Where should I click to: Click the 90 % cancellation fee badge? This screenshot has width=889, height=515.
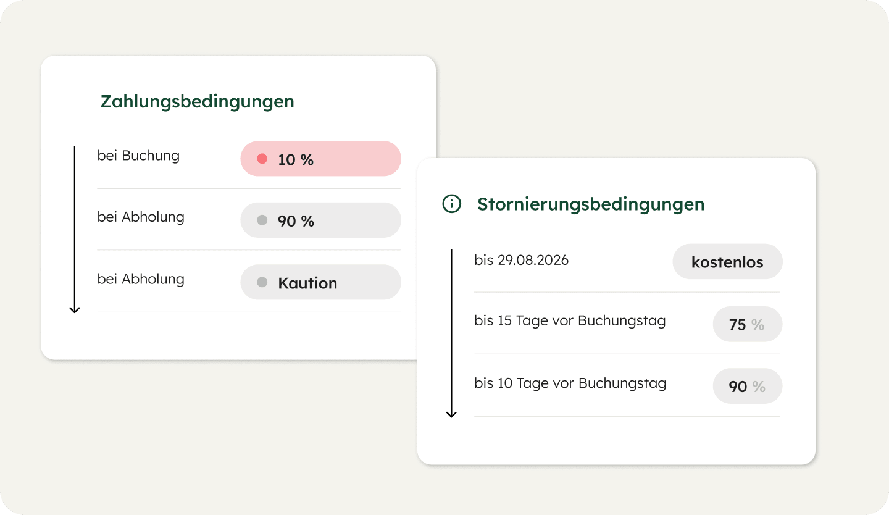click(747, 387)
